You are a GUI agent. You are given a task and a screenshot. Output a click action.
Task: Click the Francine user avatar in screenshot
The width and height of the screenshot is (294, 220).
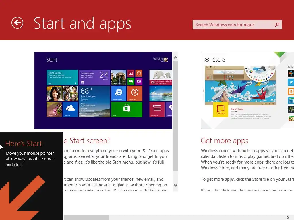(166, 60)
